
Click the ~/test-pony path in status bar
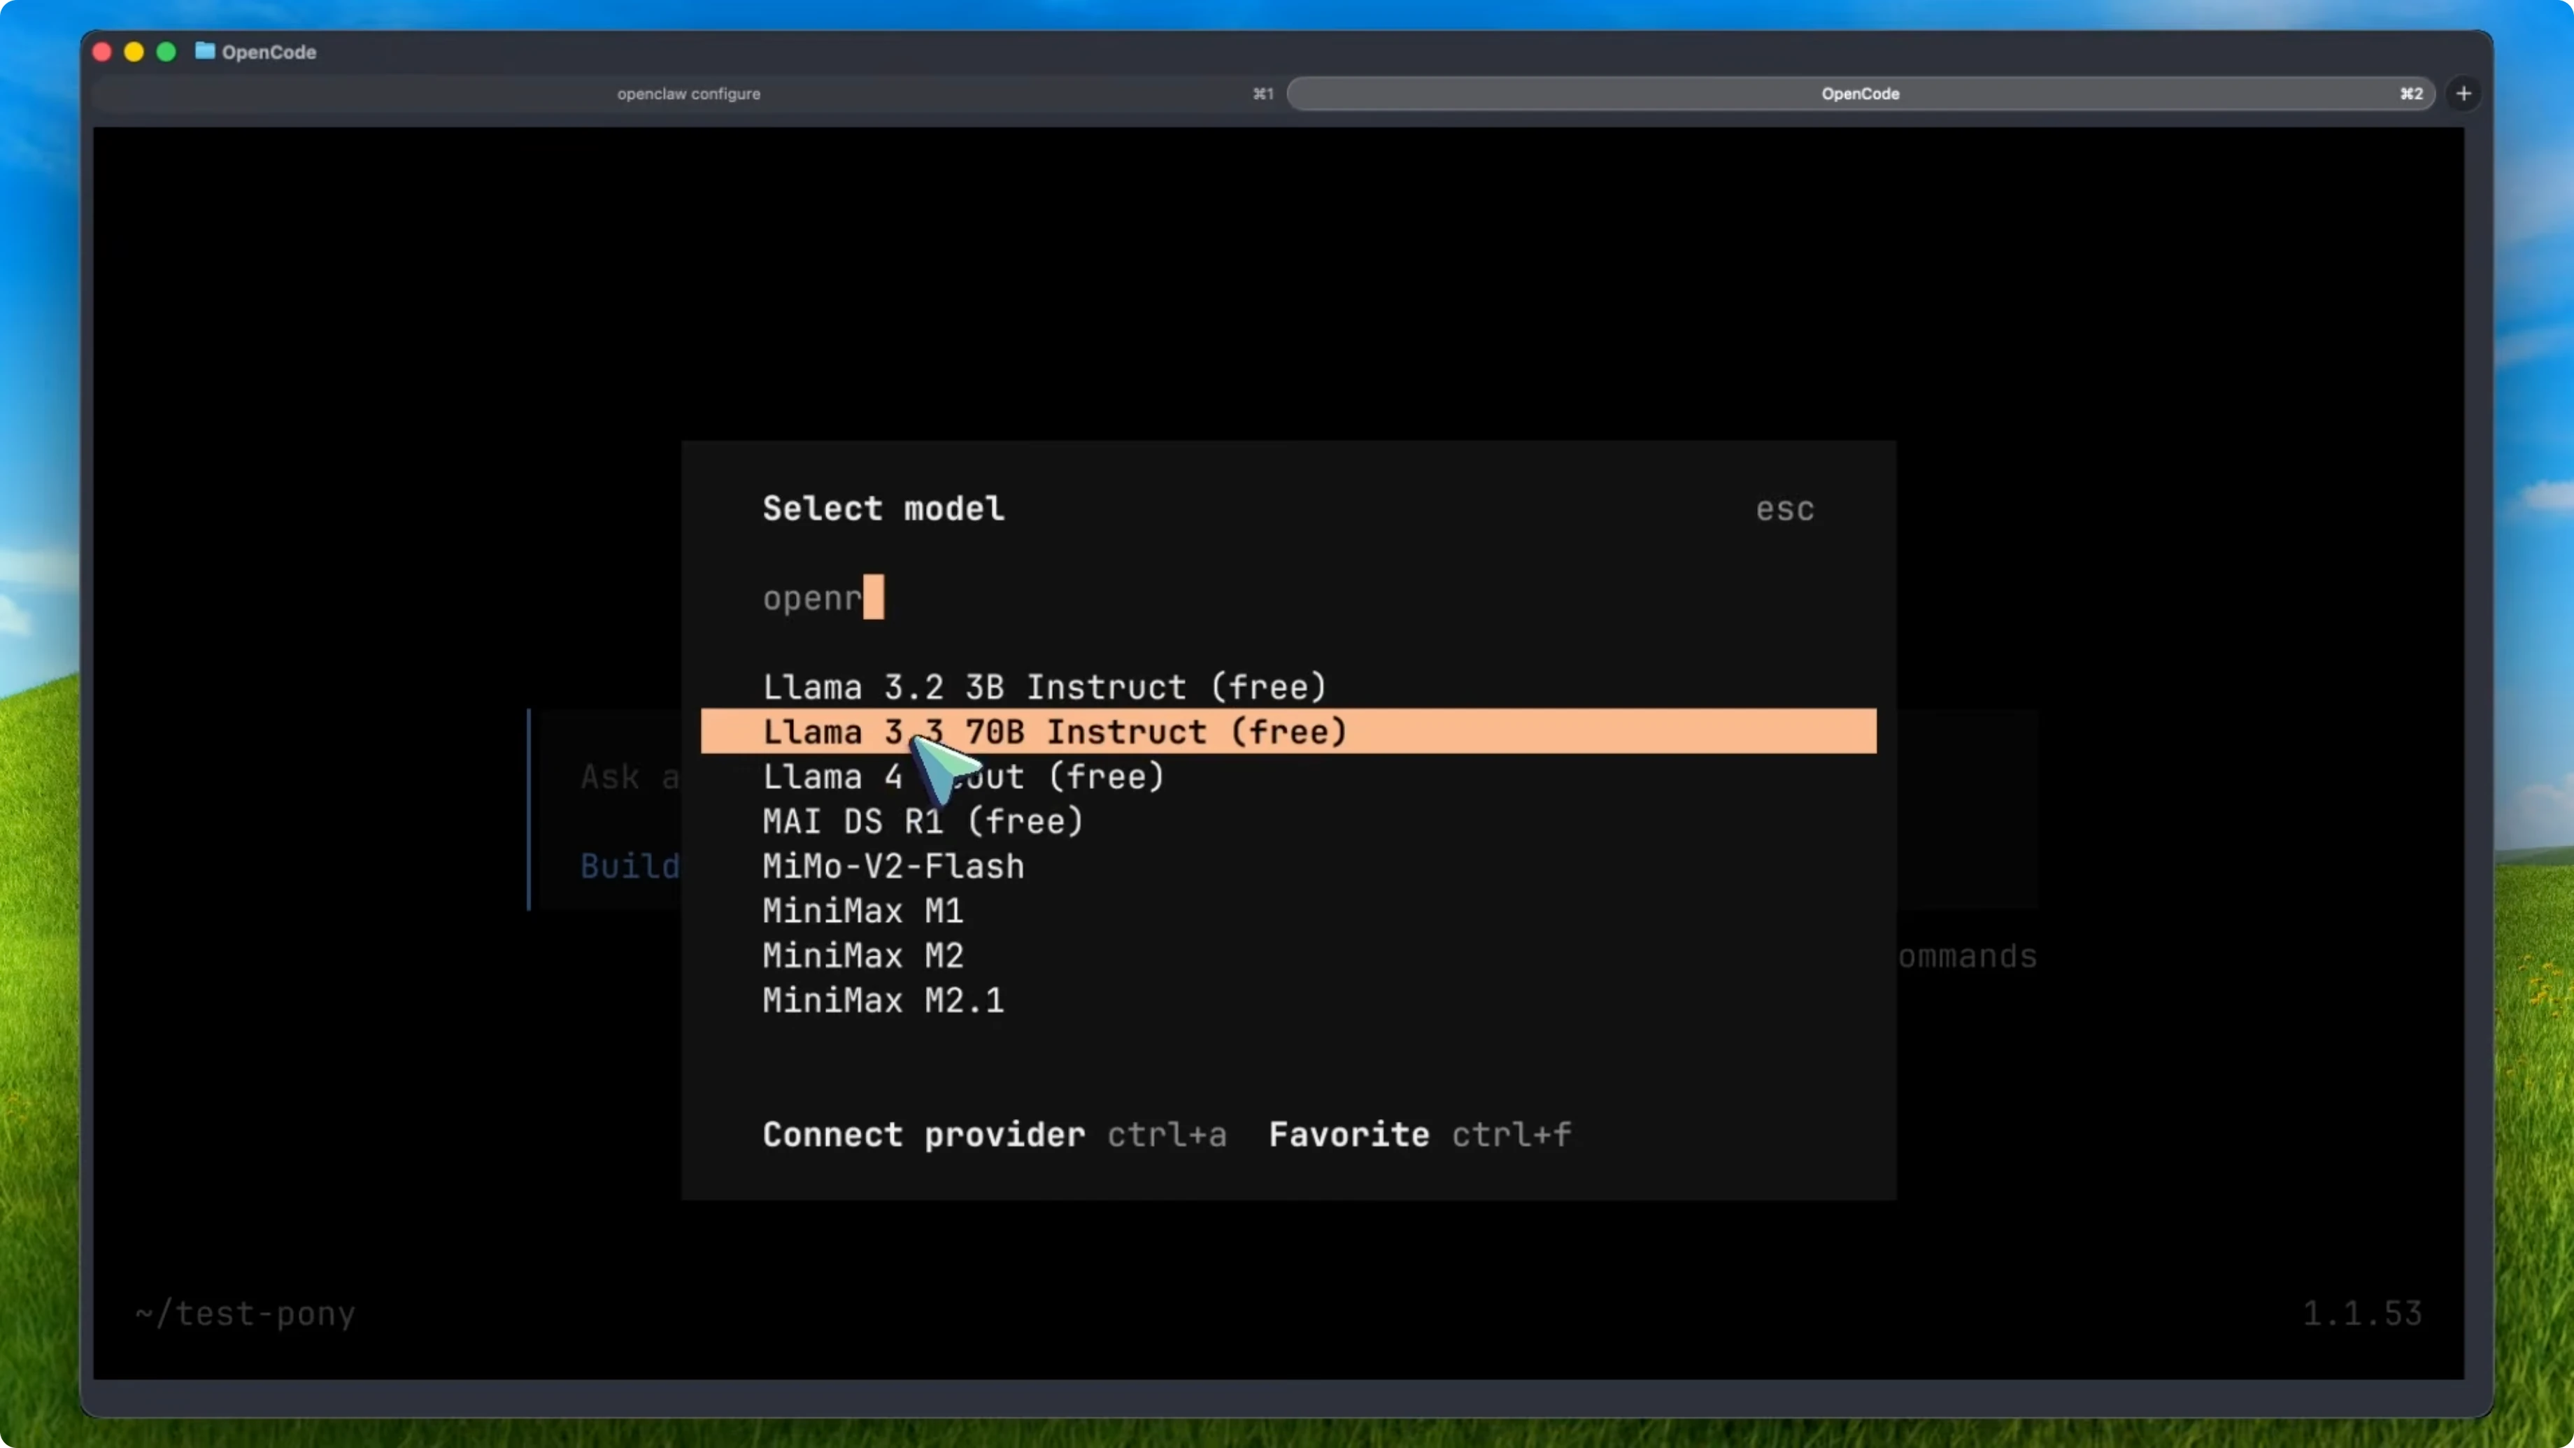point(245,1314)
